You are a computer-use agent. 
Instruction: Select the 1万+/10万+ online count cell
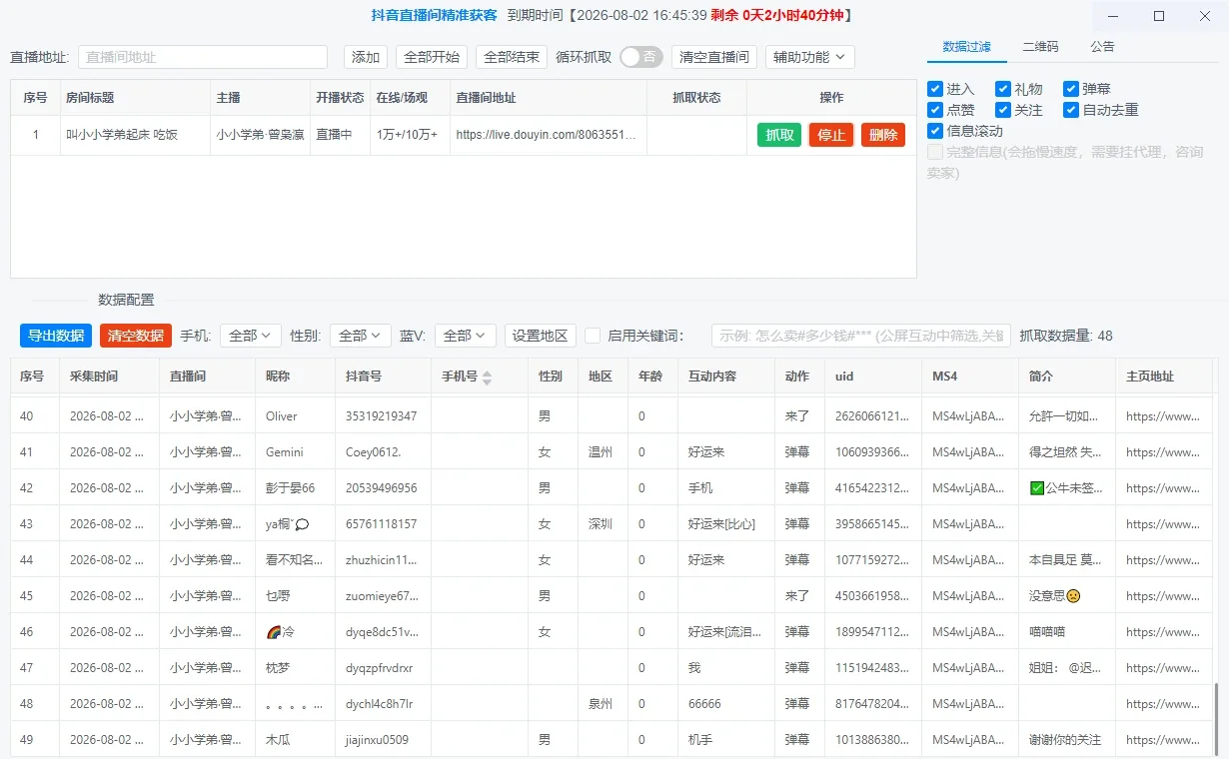tap(408, 135)
